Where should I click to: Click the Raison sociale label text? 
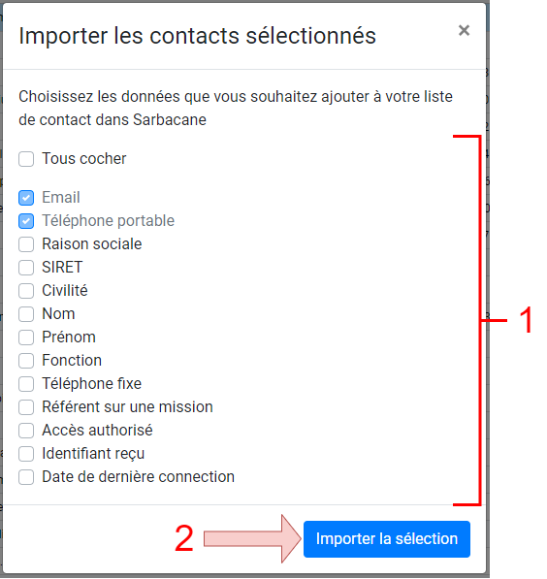pos(91,244)
